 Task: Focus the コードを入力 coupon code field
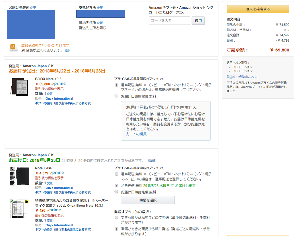tap(169, 21)
